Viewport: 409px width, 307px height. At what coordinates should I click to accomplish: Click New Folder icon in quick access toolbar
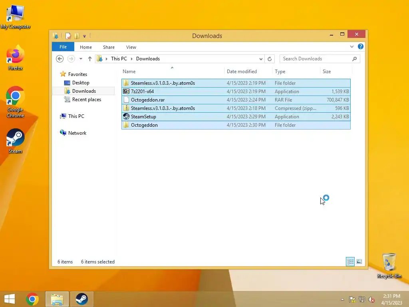(x=77, y=36)
